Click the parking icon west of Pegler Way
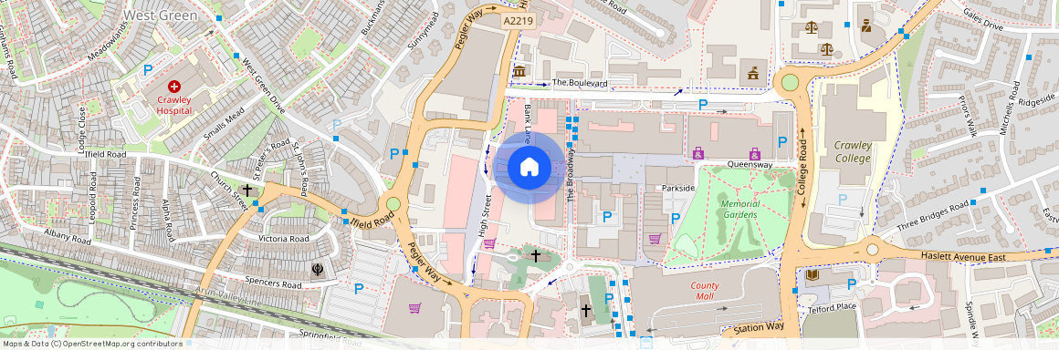 pyautogui.click(x=393, y=154)
